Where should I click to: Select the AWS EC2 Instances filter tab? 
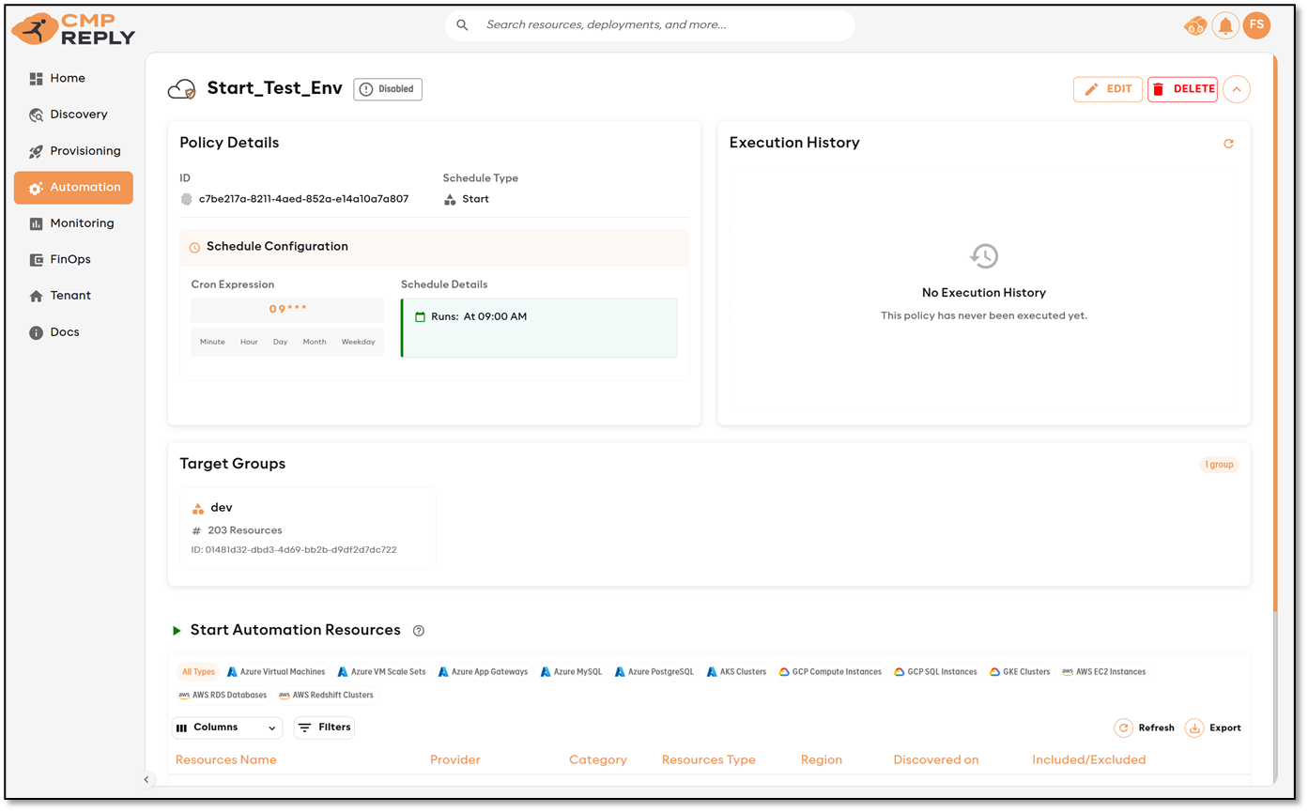click(x=1103, y=672)
